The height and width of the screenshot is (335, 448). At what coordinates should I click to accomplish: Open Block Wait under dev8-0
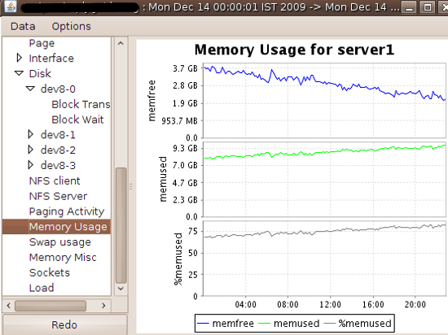(77, 120)
